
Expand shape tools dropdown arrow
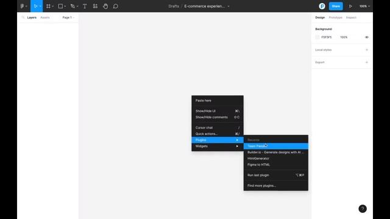tap(65, 6)
